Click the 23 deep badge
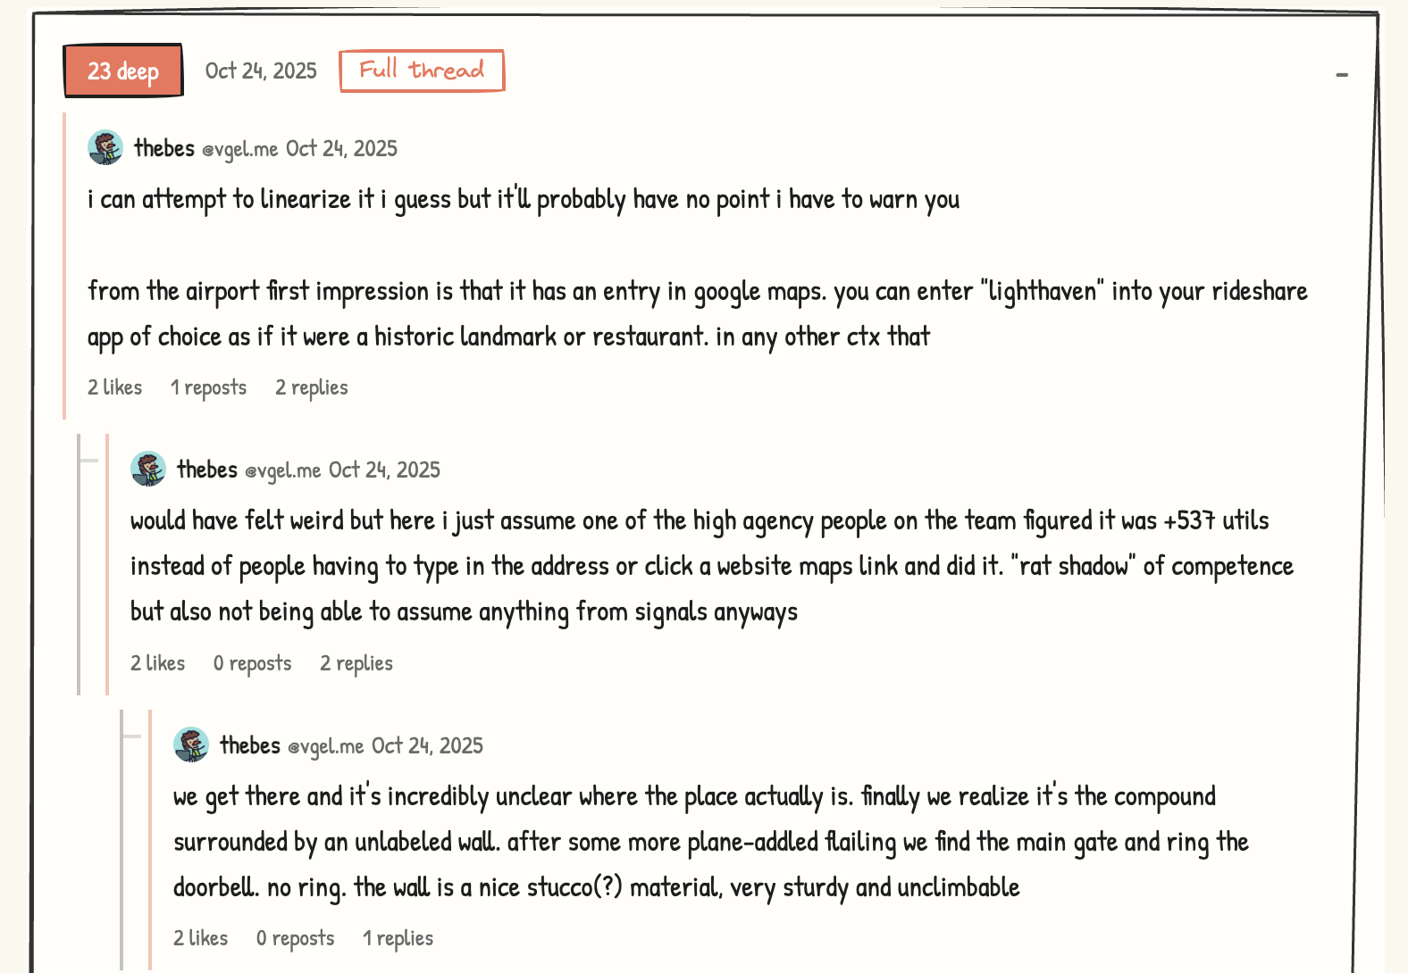Viewport: 1408px width, 973px height. point(123,71)
